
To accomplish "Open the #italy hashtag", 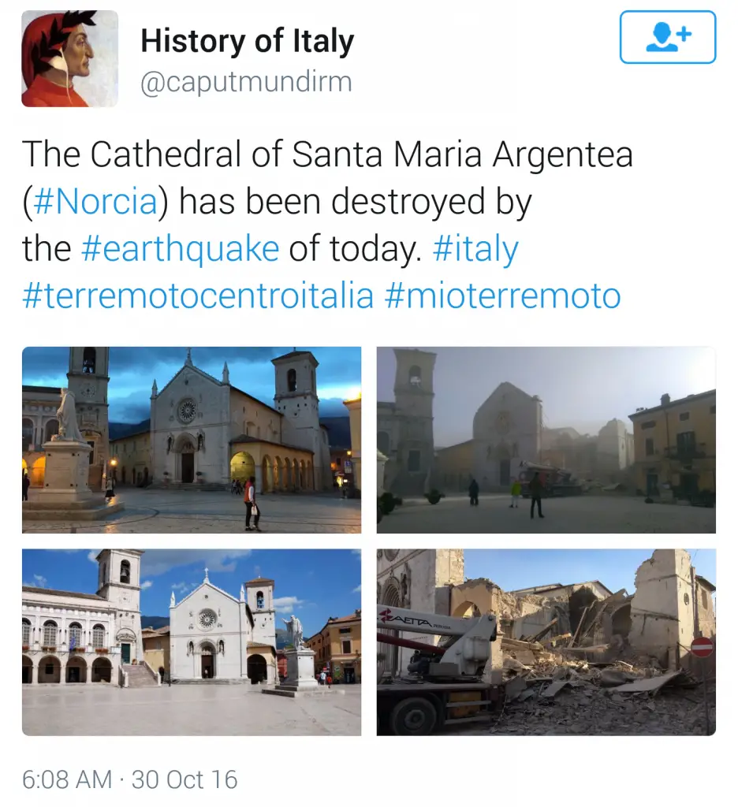I will click(476, 248).
